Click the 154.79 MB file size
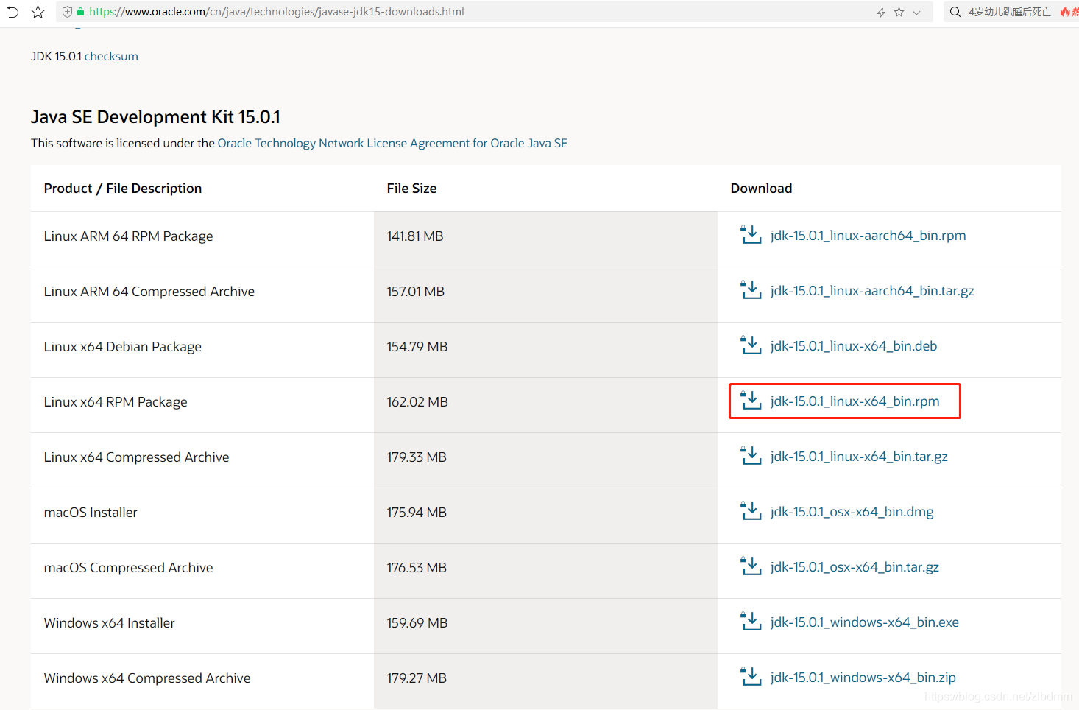Image resolution: width=1079 pixels, height=710 pixels. pos(417,347)
